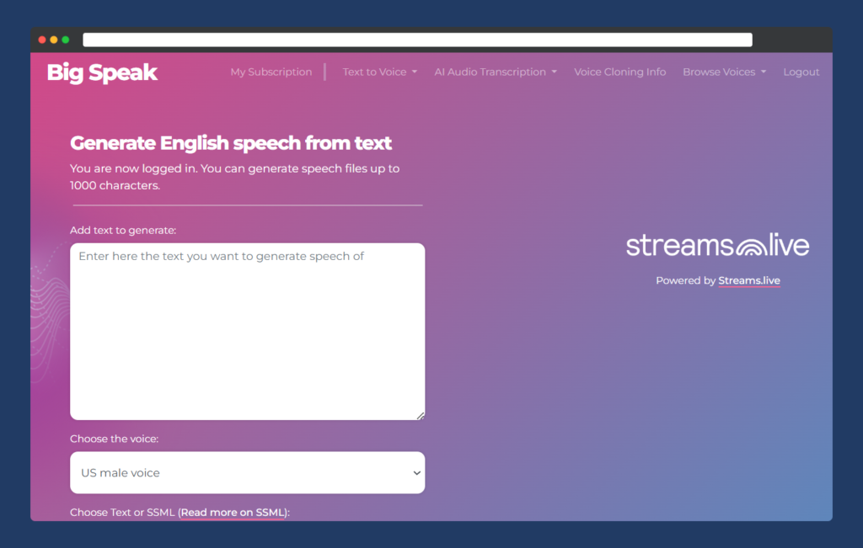Follow the Streams.live link
The width and height of the screenshot is (863, 548).
748,280
